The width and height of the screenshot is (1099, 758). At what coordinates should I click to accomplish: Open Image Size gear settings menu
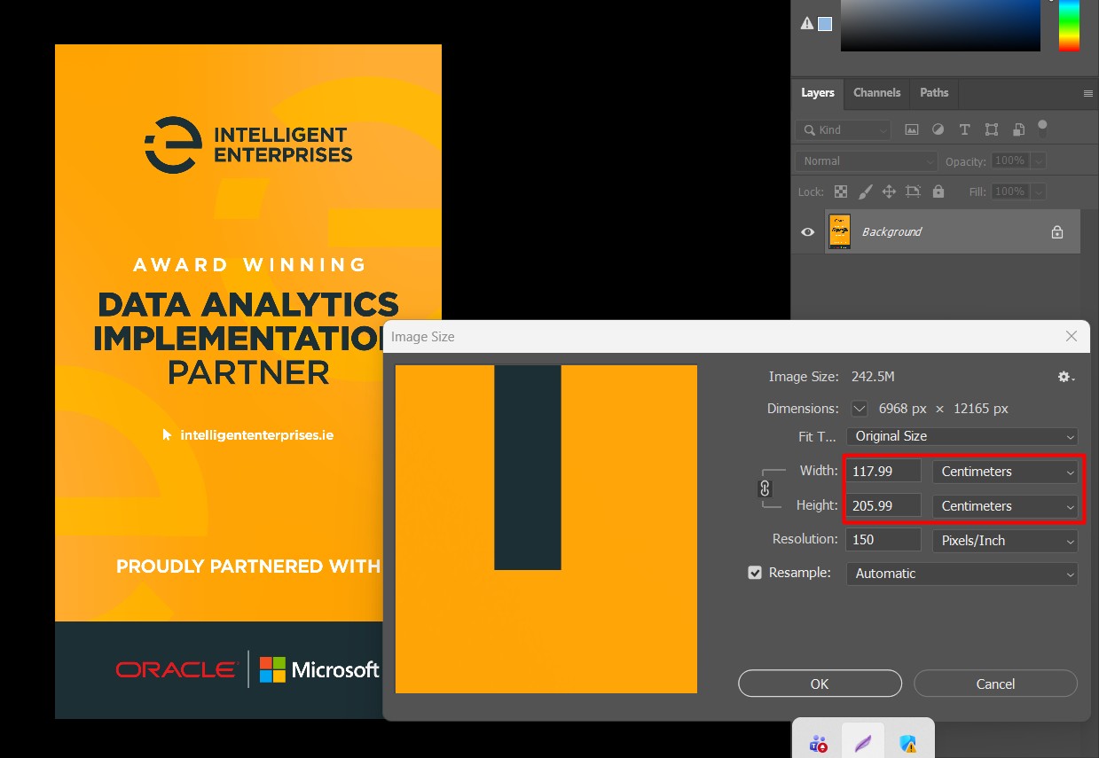[1065, 377]
